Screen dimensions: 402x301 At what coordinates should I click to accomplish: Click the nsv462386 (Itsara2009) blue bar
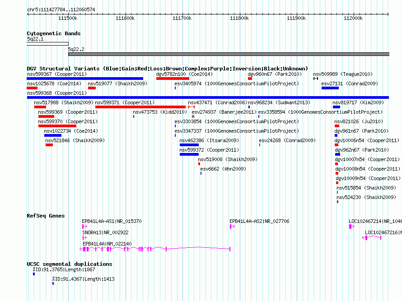[x=189, y=145]
